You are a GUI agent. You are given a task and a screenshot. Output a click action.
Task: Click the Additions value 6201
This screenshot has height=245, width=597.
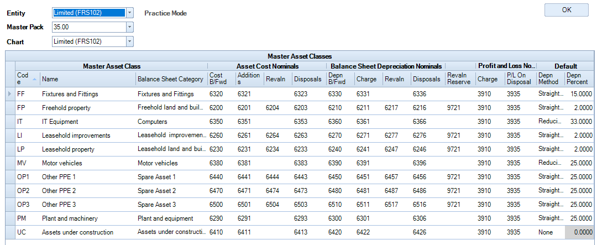click(x=249, y=108)
